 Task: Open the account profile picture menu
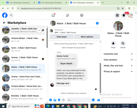tap(130, 15)
